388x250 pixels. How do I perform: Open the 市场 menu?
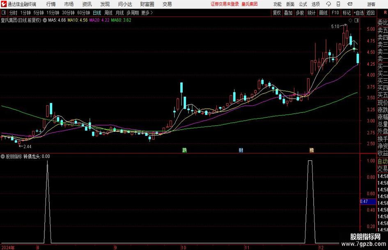[69, 4]
